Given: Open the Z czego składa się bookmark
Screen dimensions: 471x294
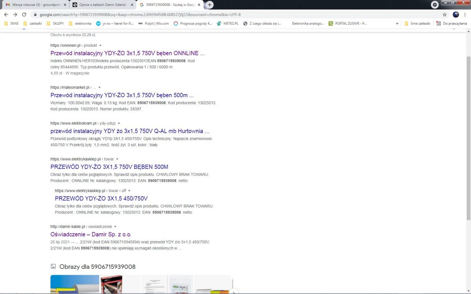Looking at the screenshot, I should (262, 24).
